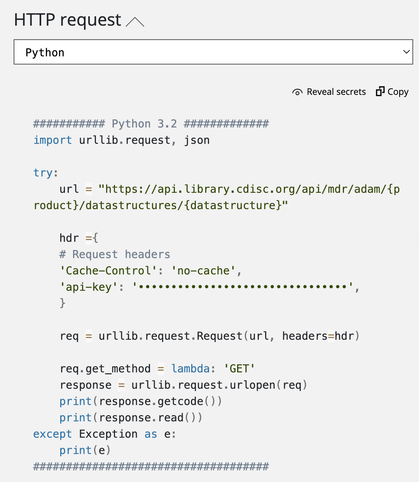This screenshot has width=419, height=482.
Task: Click the 'no-cache' header value
Action: click(x=203, y=271)
